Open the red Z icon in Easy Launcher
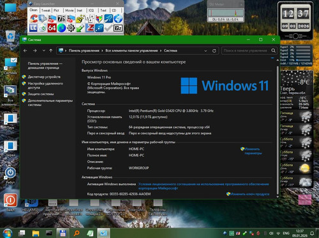Viewport: 319px width, 238px height. [x=89, y=28]
